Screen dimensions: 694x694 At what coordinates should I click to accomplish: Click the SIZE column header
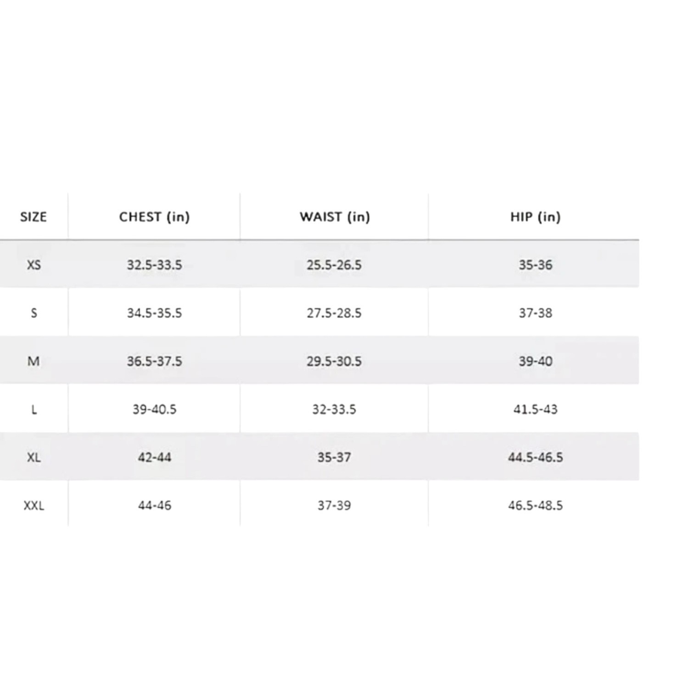(x=34, y=217)
